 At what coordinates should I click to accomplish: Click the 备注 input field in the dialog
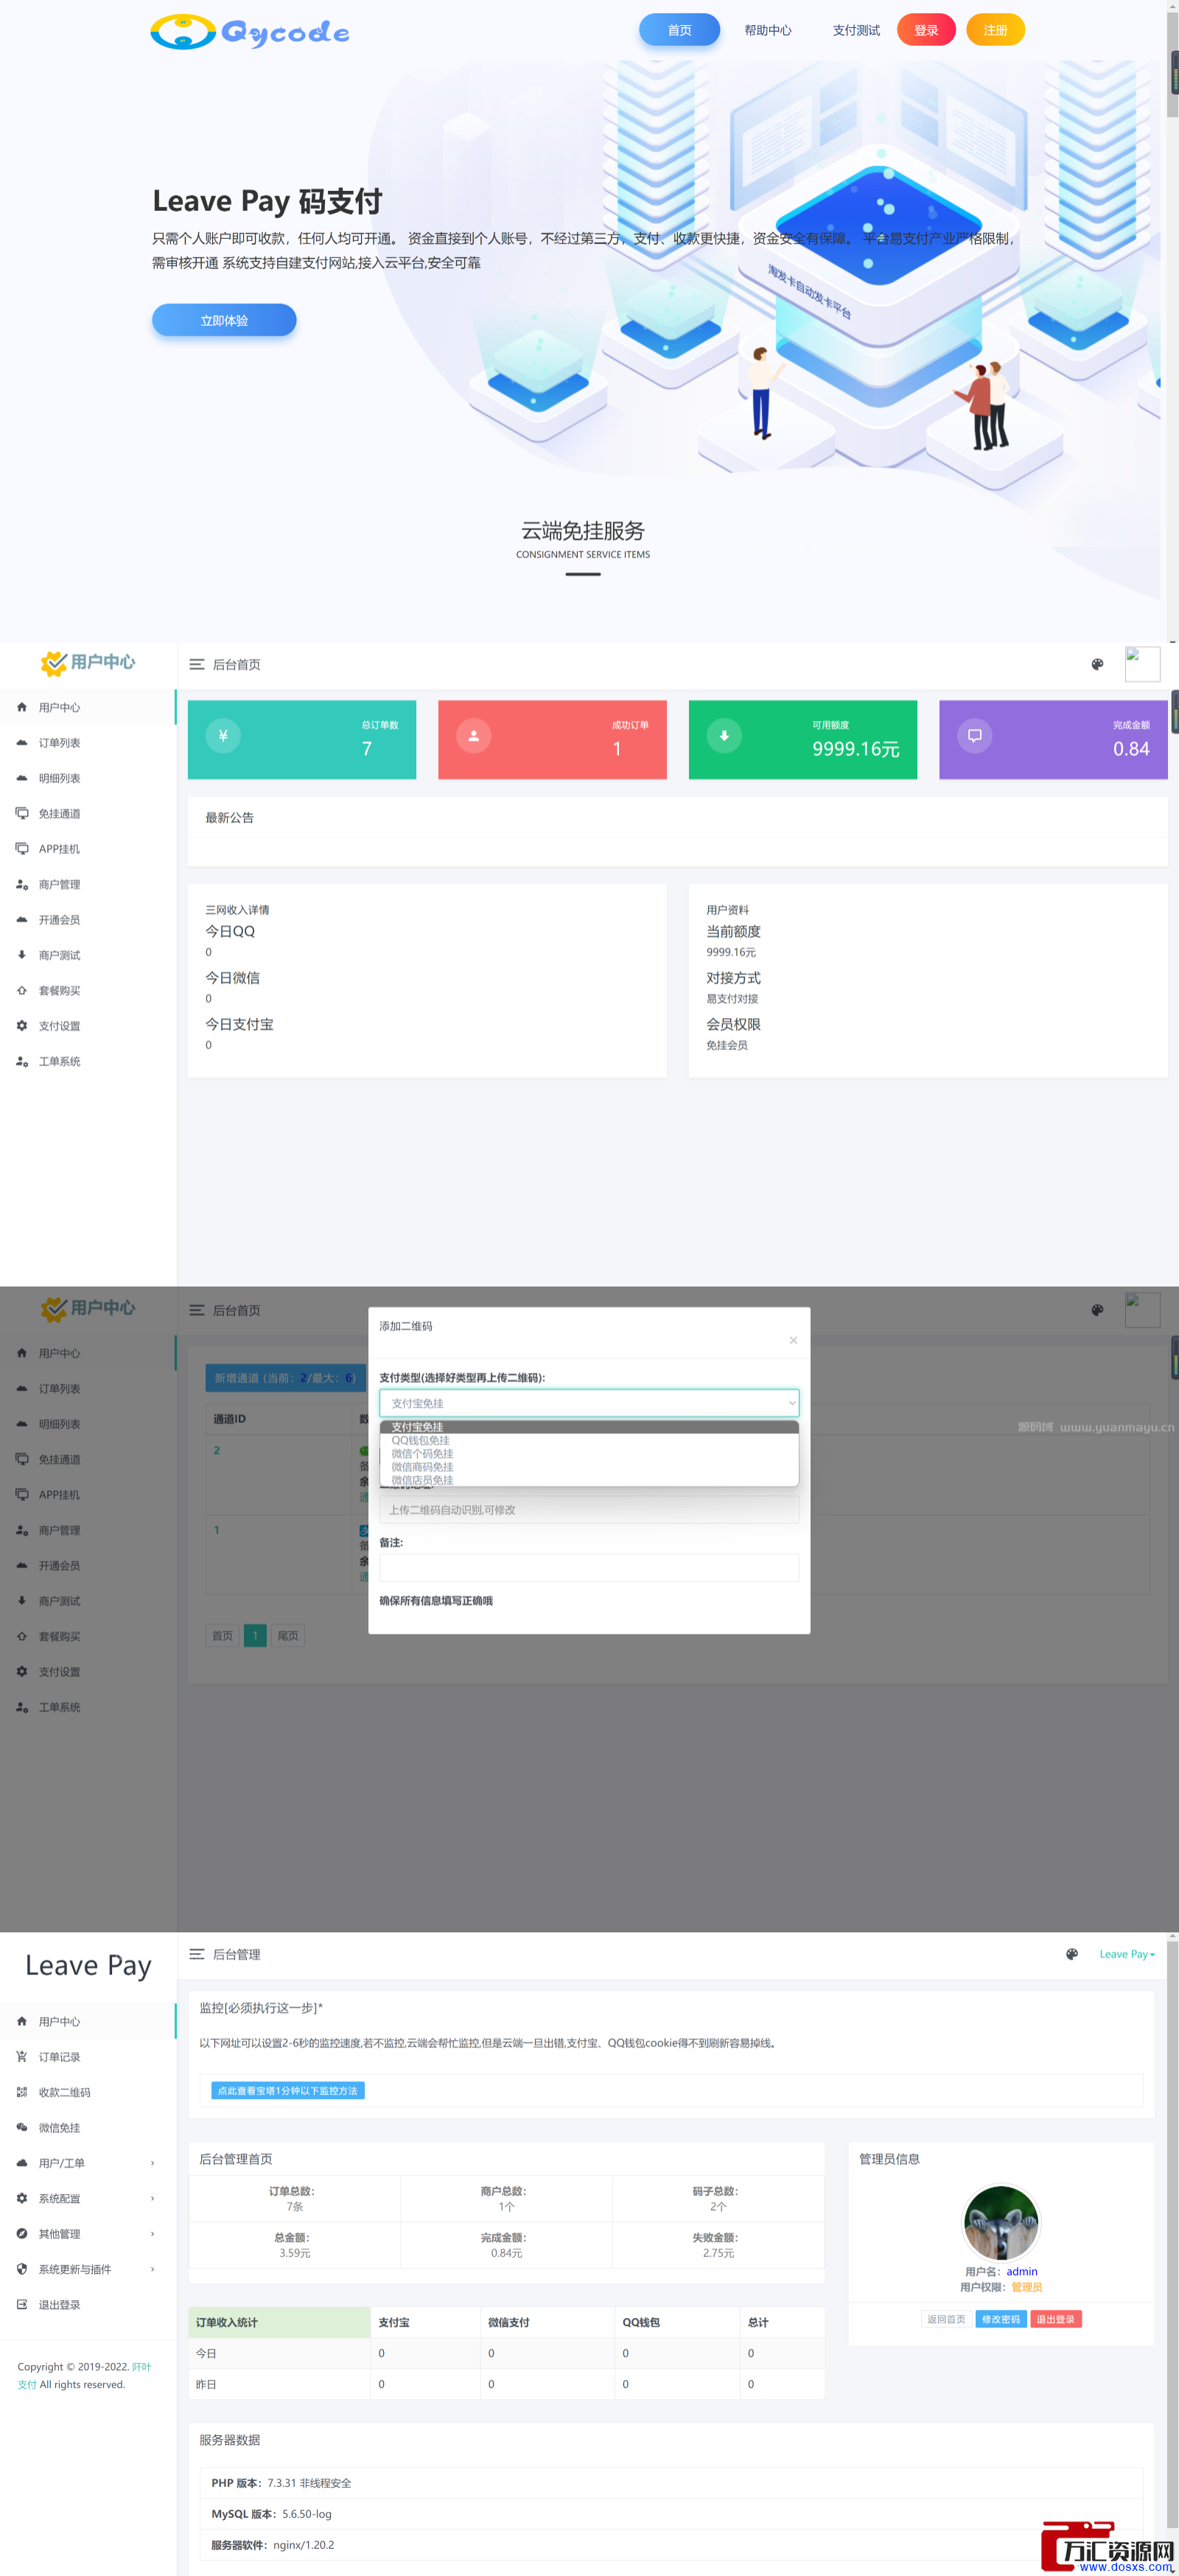click(589, 1568)
